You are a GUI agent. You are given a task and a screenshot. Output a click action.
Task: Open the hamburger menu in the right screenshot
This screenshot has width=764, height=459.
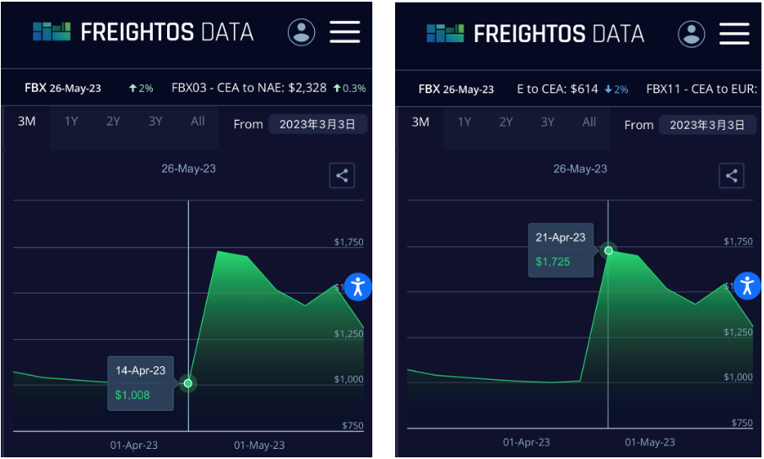(734, 33)
